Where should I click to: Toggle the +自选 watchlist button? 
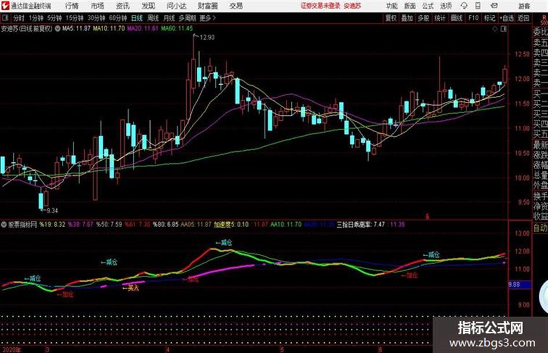point(507,18)
